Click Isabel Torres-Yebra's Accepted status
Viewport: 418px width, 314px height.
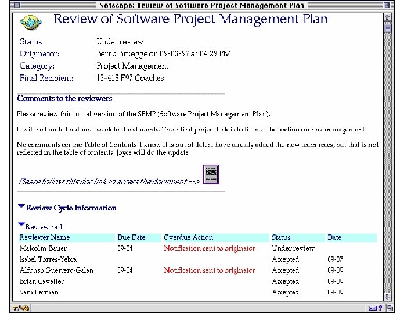click(285, 259)
